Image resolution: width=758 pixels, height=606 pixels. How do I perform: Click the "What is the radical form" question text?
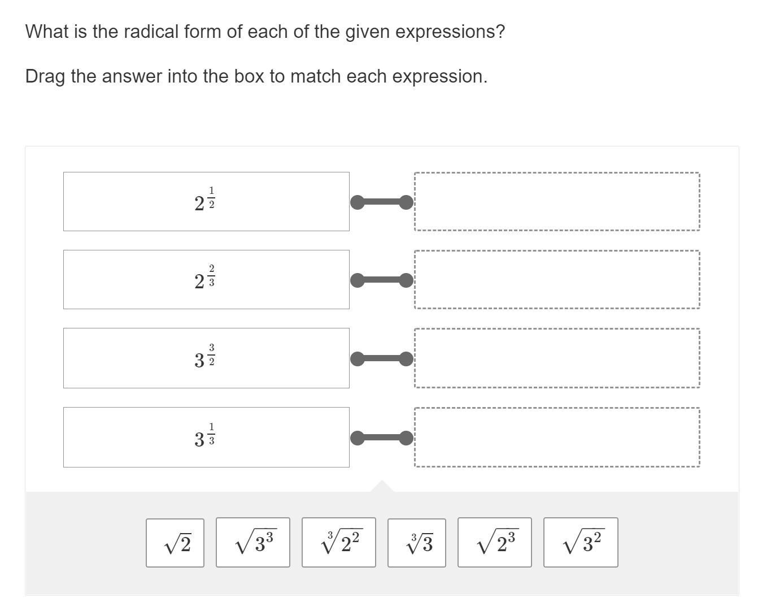tap(265, 32)
